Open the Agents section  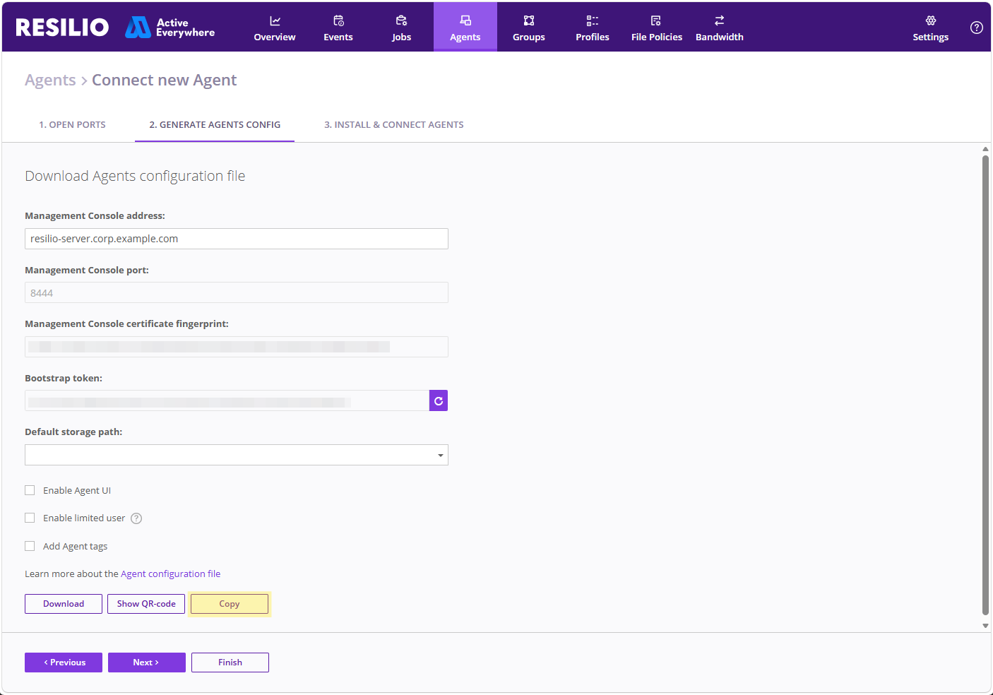[x=465, y=28]
